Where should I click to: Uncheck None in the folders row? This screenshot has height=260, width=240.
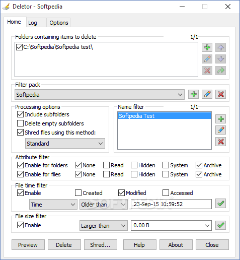(x=78, y=165)
